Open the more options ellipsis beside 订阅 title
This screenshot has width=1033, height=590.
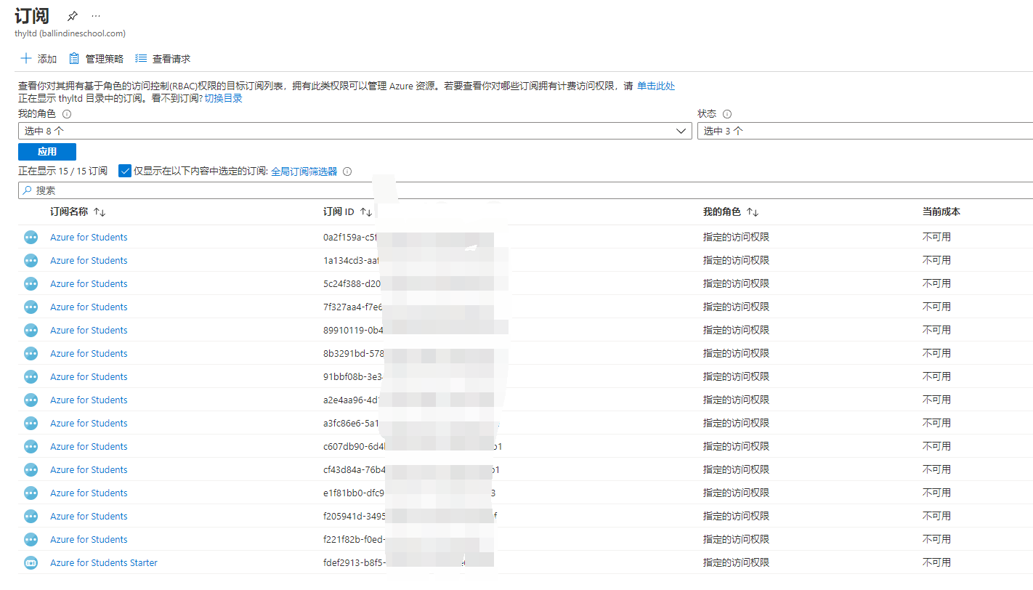click(x=97, y=16)
